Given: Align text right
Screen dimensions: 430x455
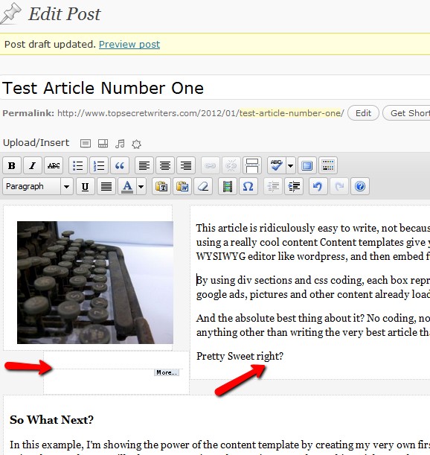Looking at the screenshot, I should pos(186,166).
